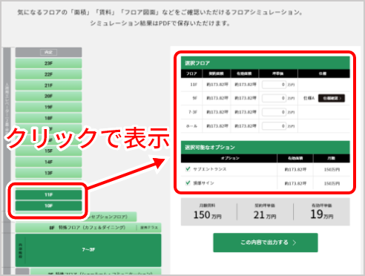The width and height of the screenshot is (365, 276).
Task: Click the 坪単価 input field for 7-3F row
Action: tap(274, 112)
